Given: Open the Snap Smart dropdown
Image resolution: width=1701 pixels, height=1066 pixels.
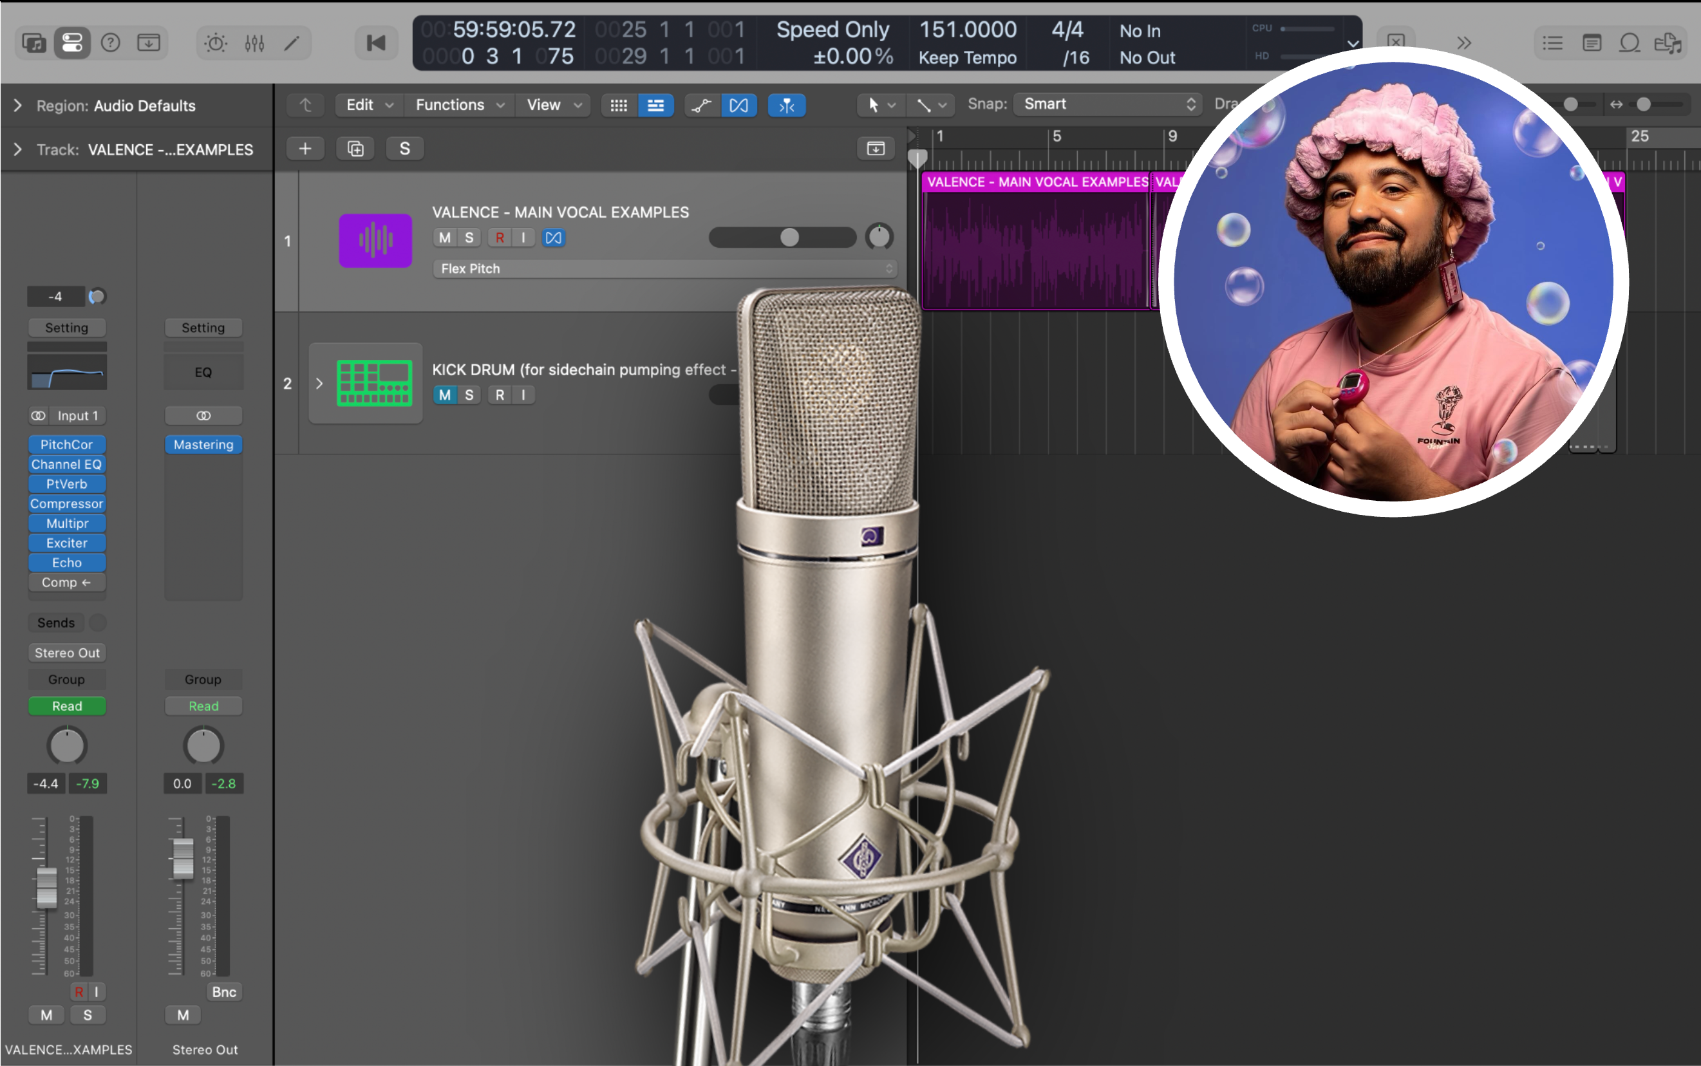Looking at the screenshot, I should click(1107, 104).
